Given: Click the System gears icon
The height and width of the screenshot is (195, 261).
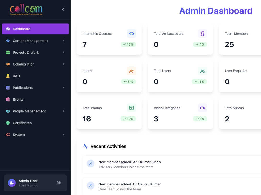Looking at the screenshot, I should pos(8,135).
